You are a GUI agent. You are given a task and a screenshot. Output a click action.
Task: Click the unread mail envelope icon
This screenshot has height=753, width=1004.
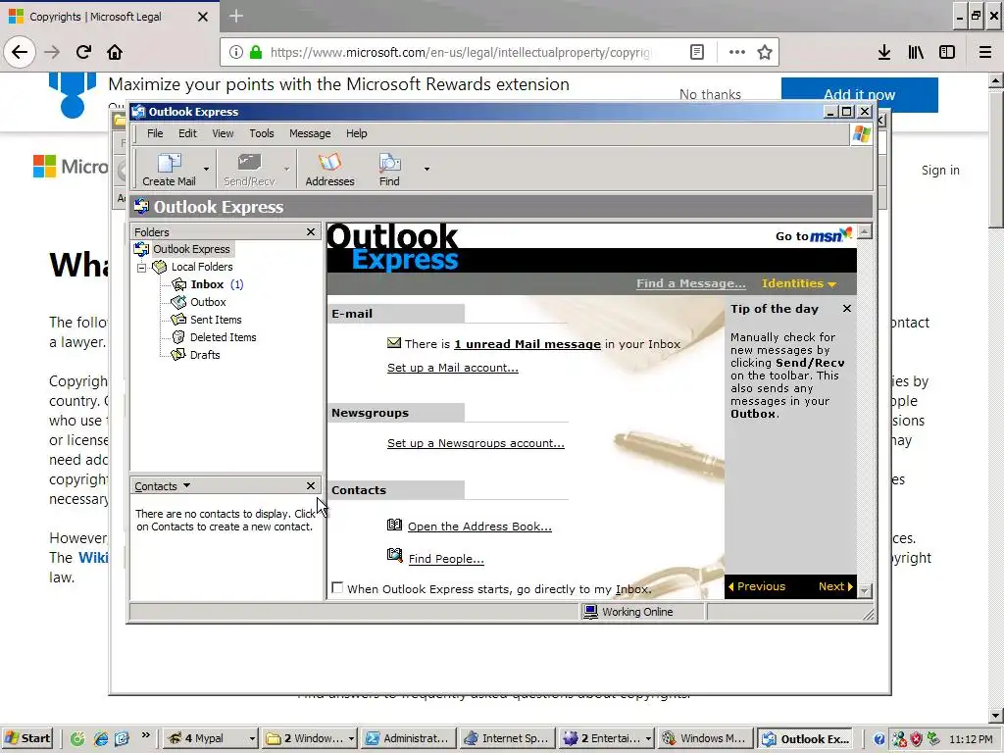[x=394, y=342]
